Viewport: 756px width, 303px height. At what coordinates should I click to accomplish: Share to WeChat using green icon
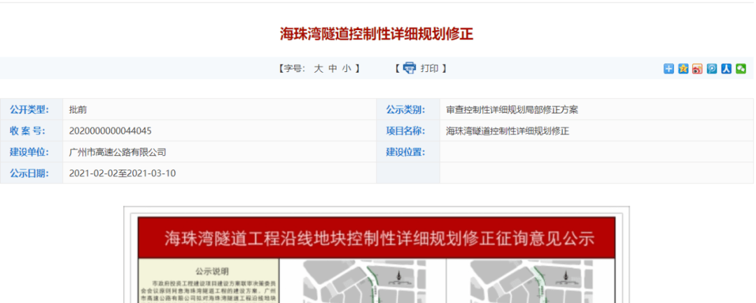741,69
